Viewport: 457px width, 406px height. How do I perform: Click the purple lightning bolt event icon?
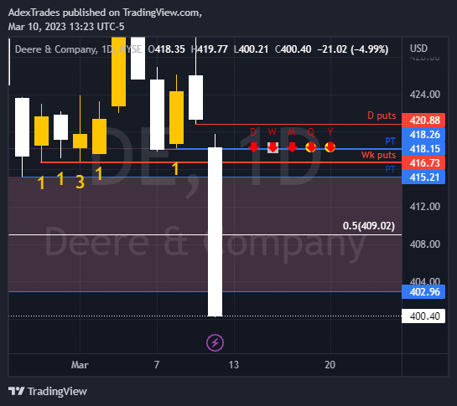pyautogui.click(x=216, y=343)
